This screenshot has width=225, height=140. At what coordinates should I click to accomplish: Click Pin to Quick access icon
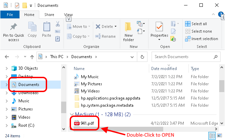(14, 27)
